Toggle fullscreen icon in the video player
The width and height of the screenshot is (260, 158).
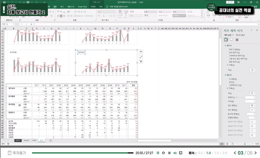tap(181, 153)
